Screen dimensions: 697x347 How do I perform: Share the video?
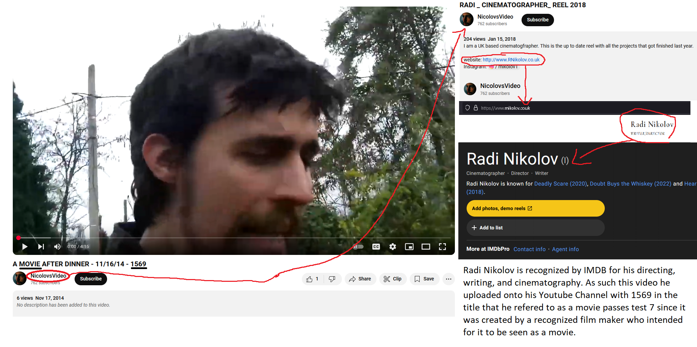click(360, 279)
